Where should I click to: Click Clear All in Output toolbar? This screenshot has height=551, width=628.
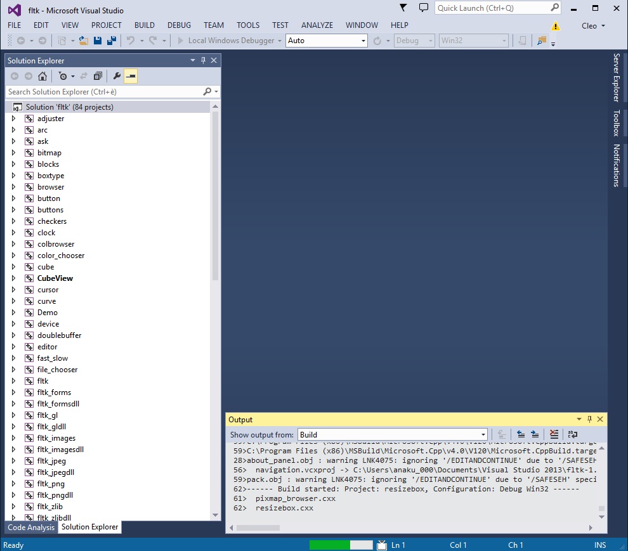point(554,434)
